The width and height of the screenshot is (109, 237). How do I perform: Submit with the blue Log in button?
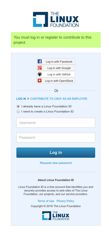click(x=56, y=153)
